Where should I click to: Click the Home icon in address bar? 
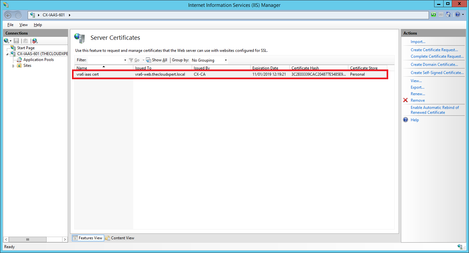point(448,15)
